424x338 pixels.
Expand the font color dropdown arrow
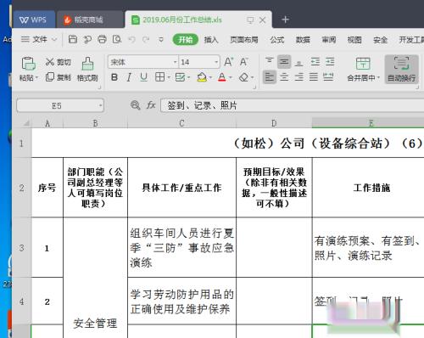pos(231,77)
